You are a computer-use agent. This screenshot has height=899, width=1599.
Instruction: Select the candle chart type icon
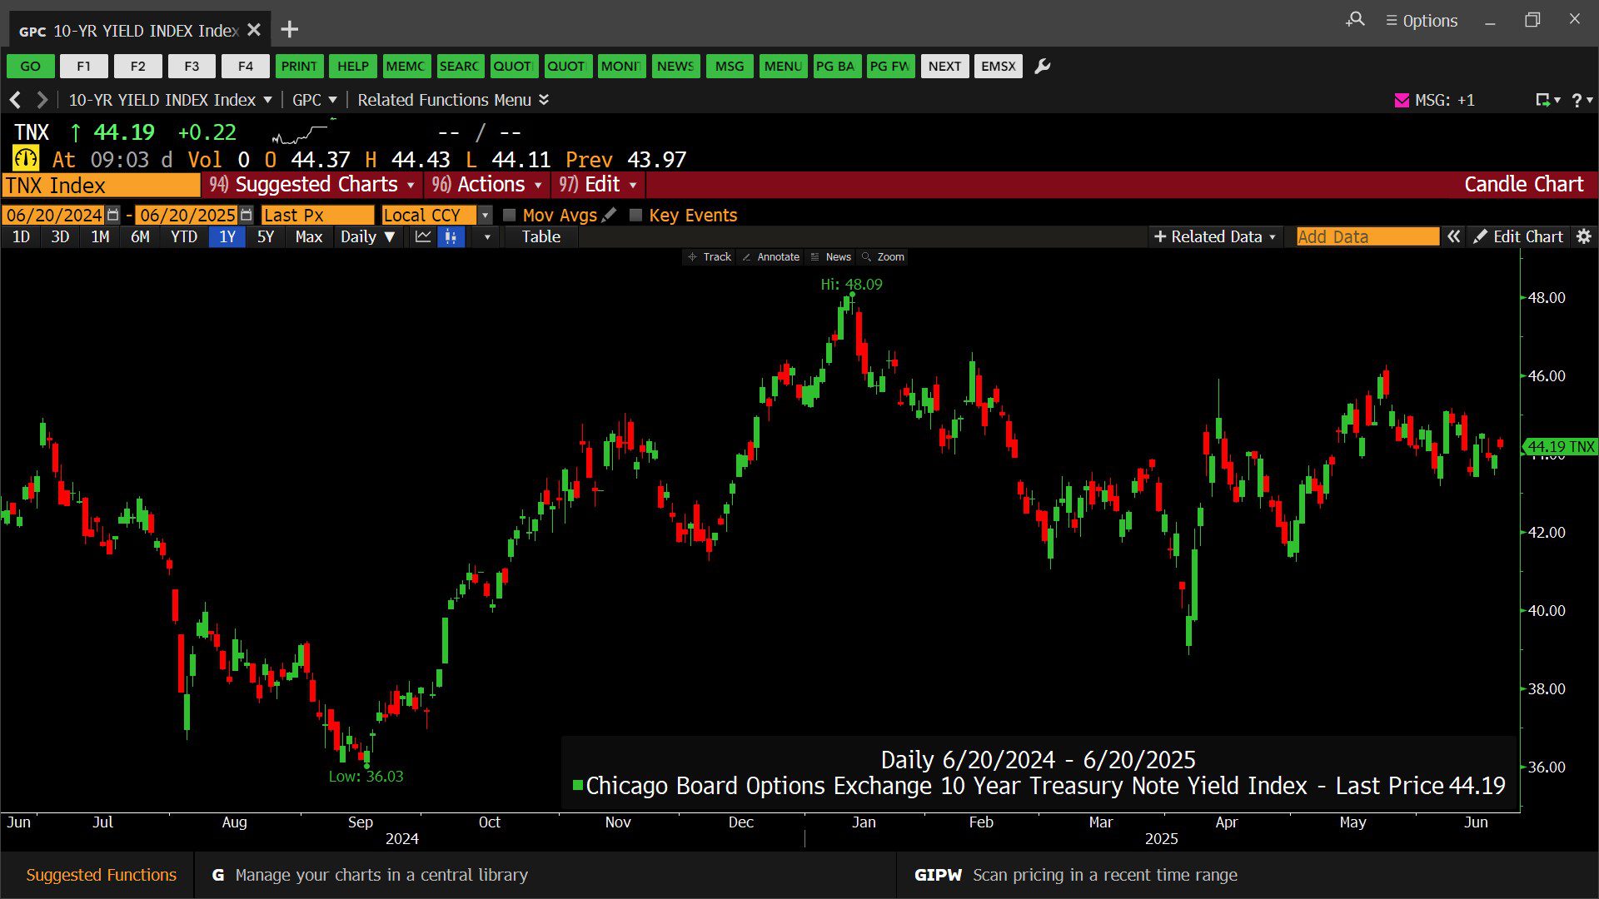pyautogui.click(x=451, y=236)
